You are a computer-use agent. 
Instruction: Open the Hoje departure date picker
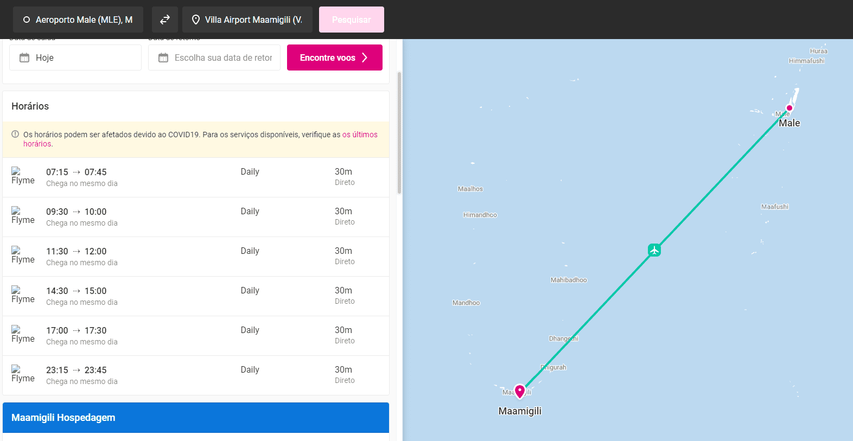(x=75, y=57)
